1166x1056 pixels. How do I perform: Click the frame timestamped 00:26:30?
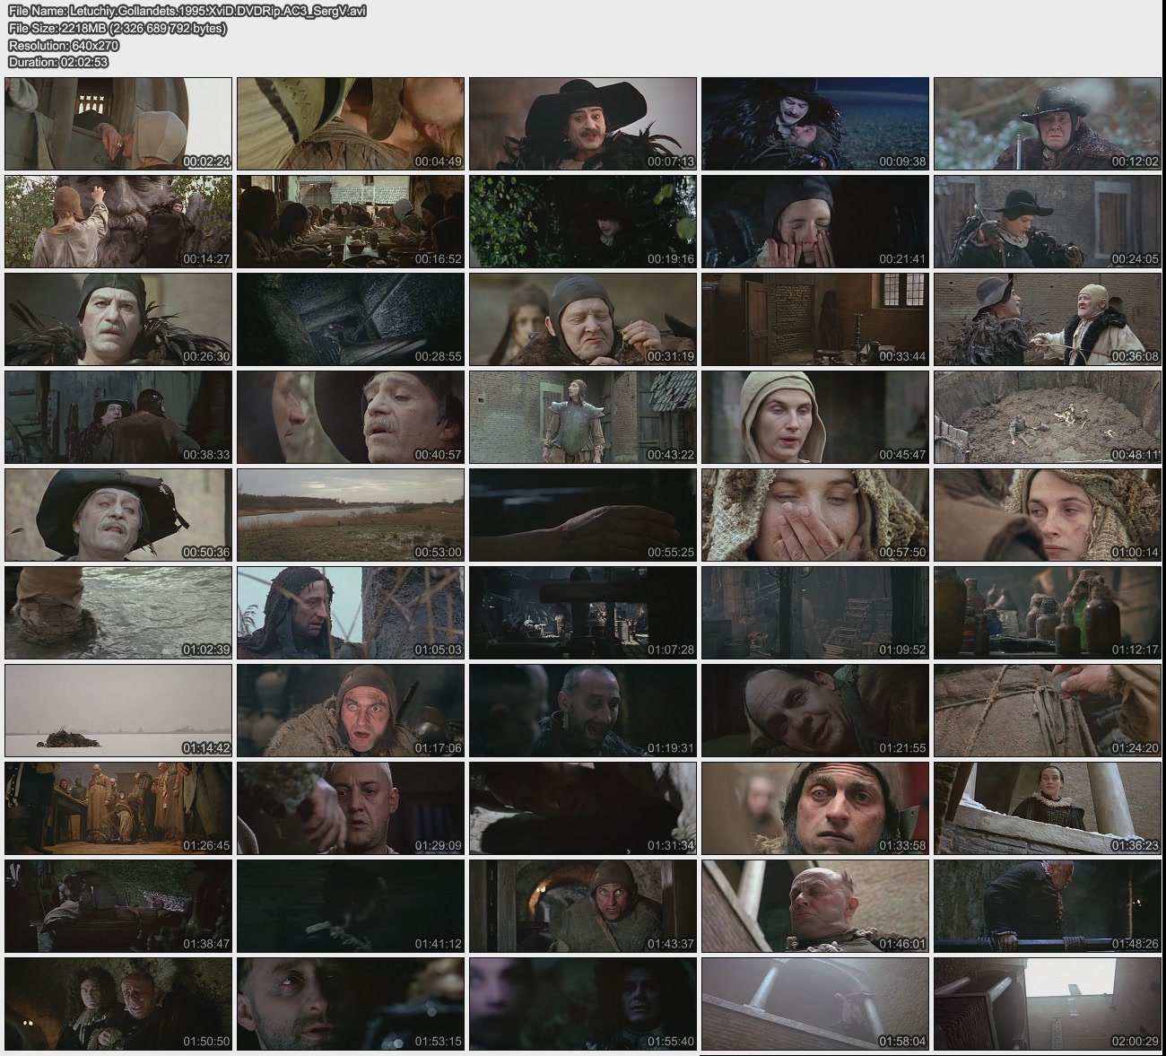(118, 319)
